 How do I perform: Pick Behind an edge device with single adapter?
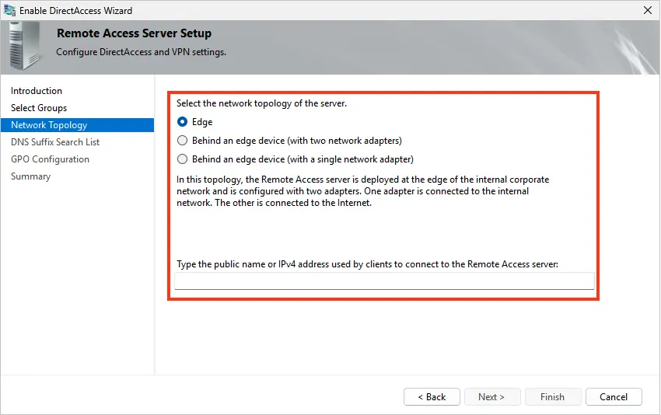183,159
